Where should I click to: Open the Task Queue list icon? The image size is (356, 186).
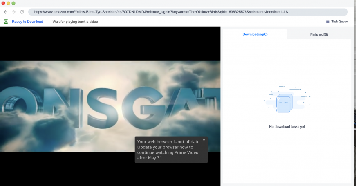coord(328,22)
